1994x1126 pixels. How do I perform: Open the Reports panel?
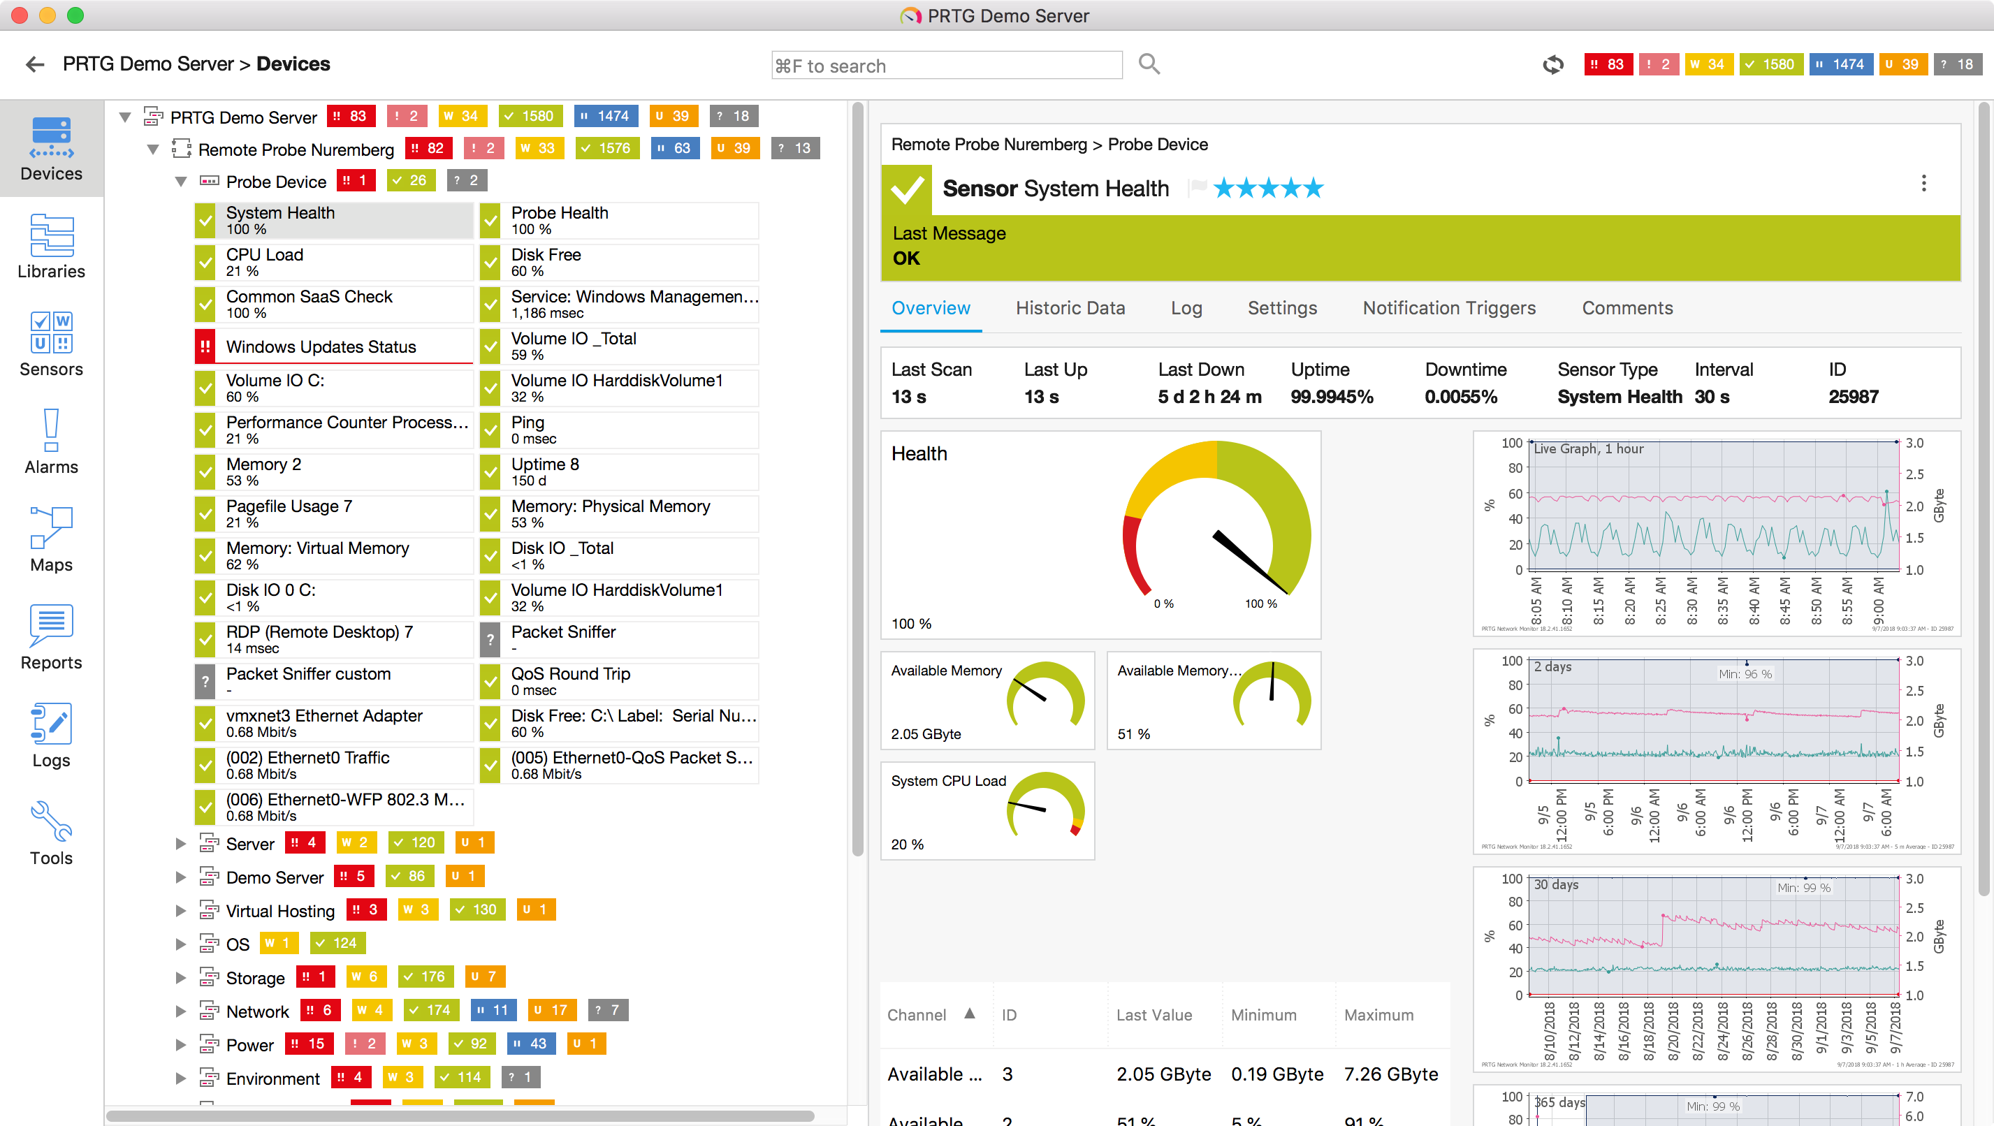52,643
